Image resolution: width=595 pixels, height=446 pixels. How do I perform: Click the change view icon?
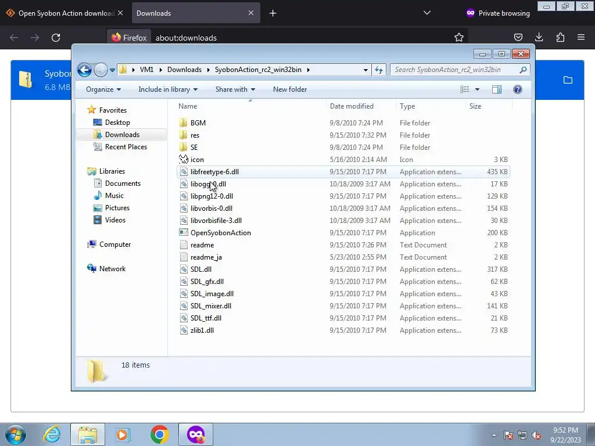tap(464, 89)
